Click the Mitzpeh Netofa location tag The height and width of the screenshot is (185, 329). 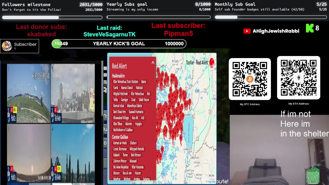[x=137, y=149]
